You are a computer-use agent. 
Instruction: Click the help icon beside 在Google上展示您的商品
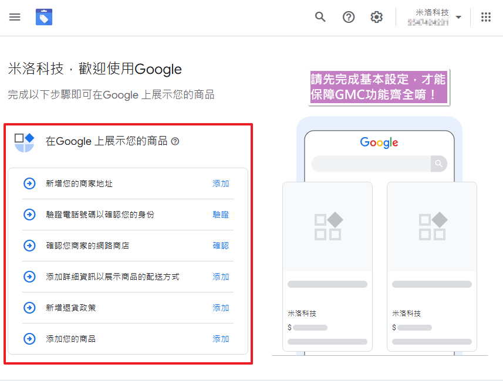pyautogui.click(x=175, y=141)
